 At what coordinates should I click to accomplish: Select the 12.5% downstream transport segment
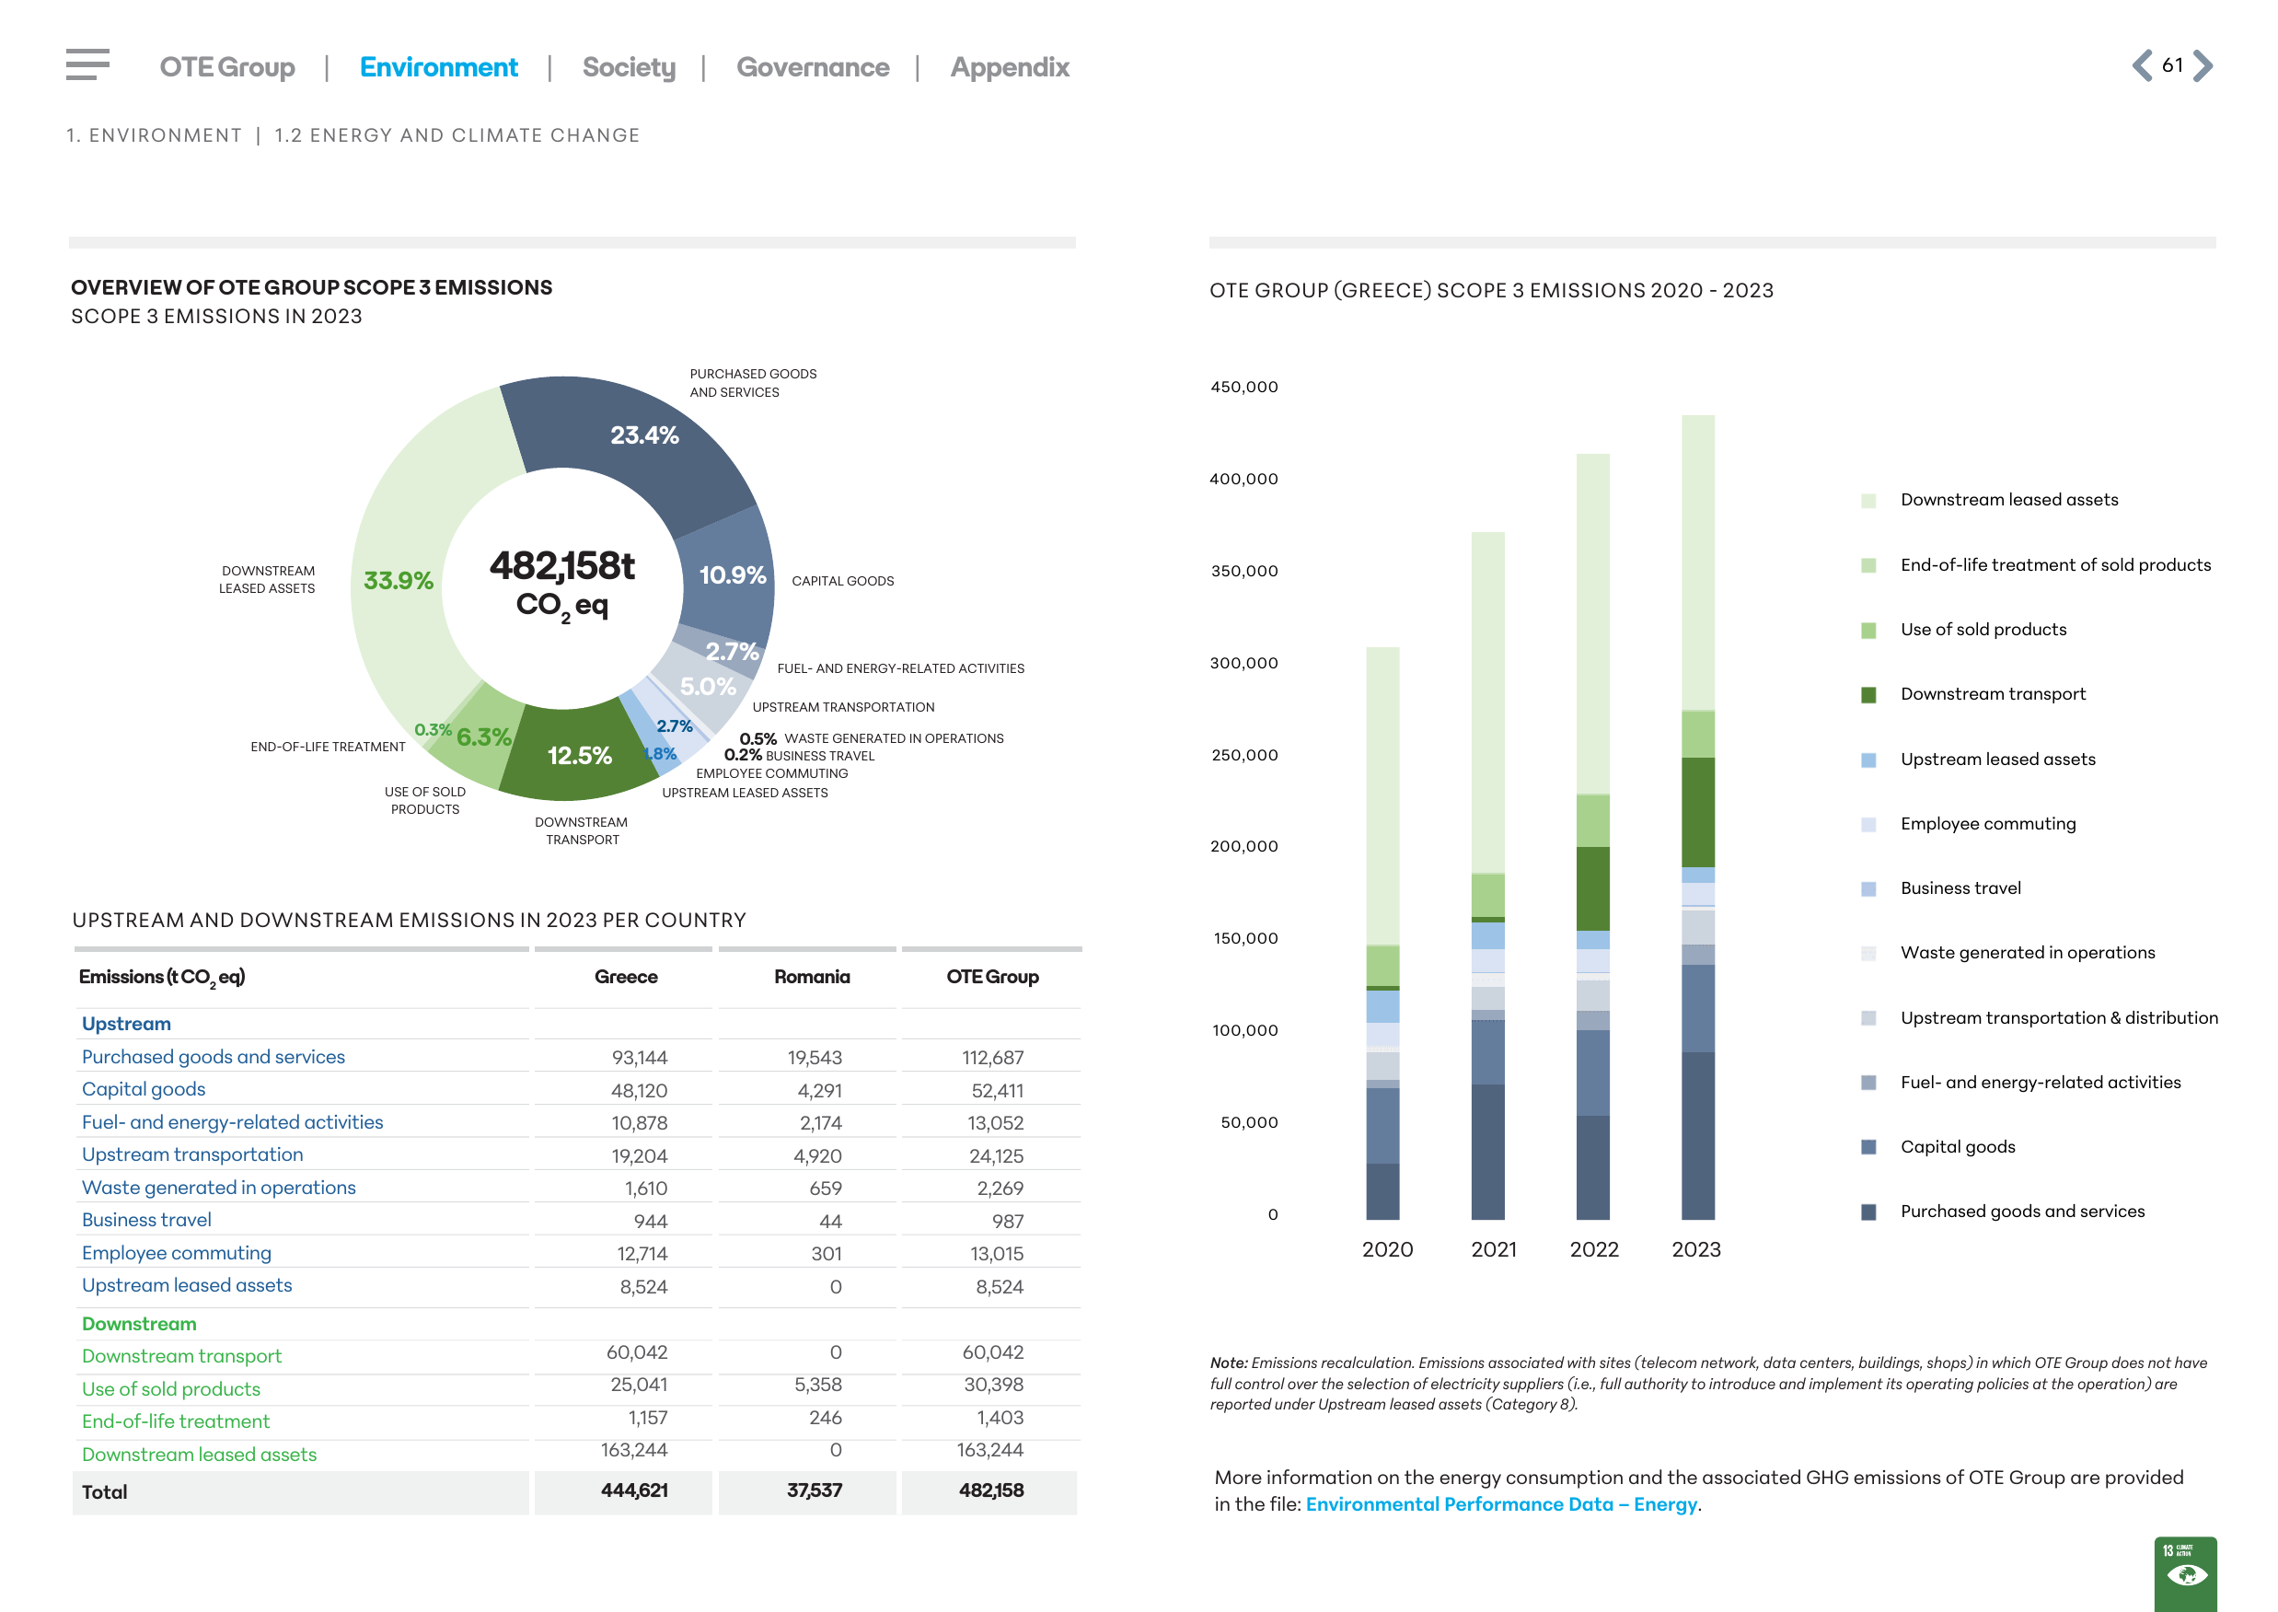pyautogui.click(x=578, y=756)
